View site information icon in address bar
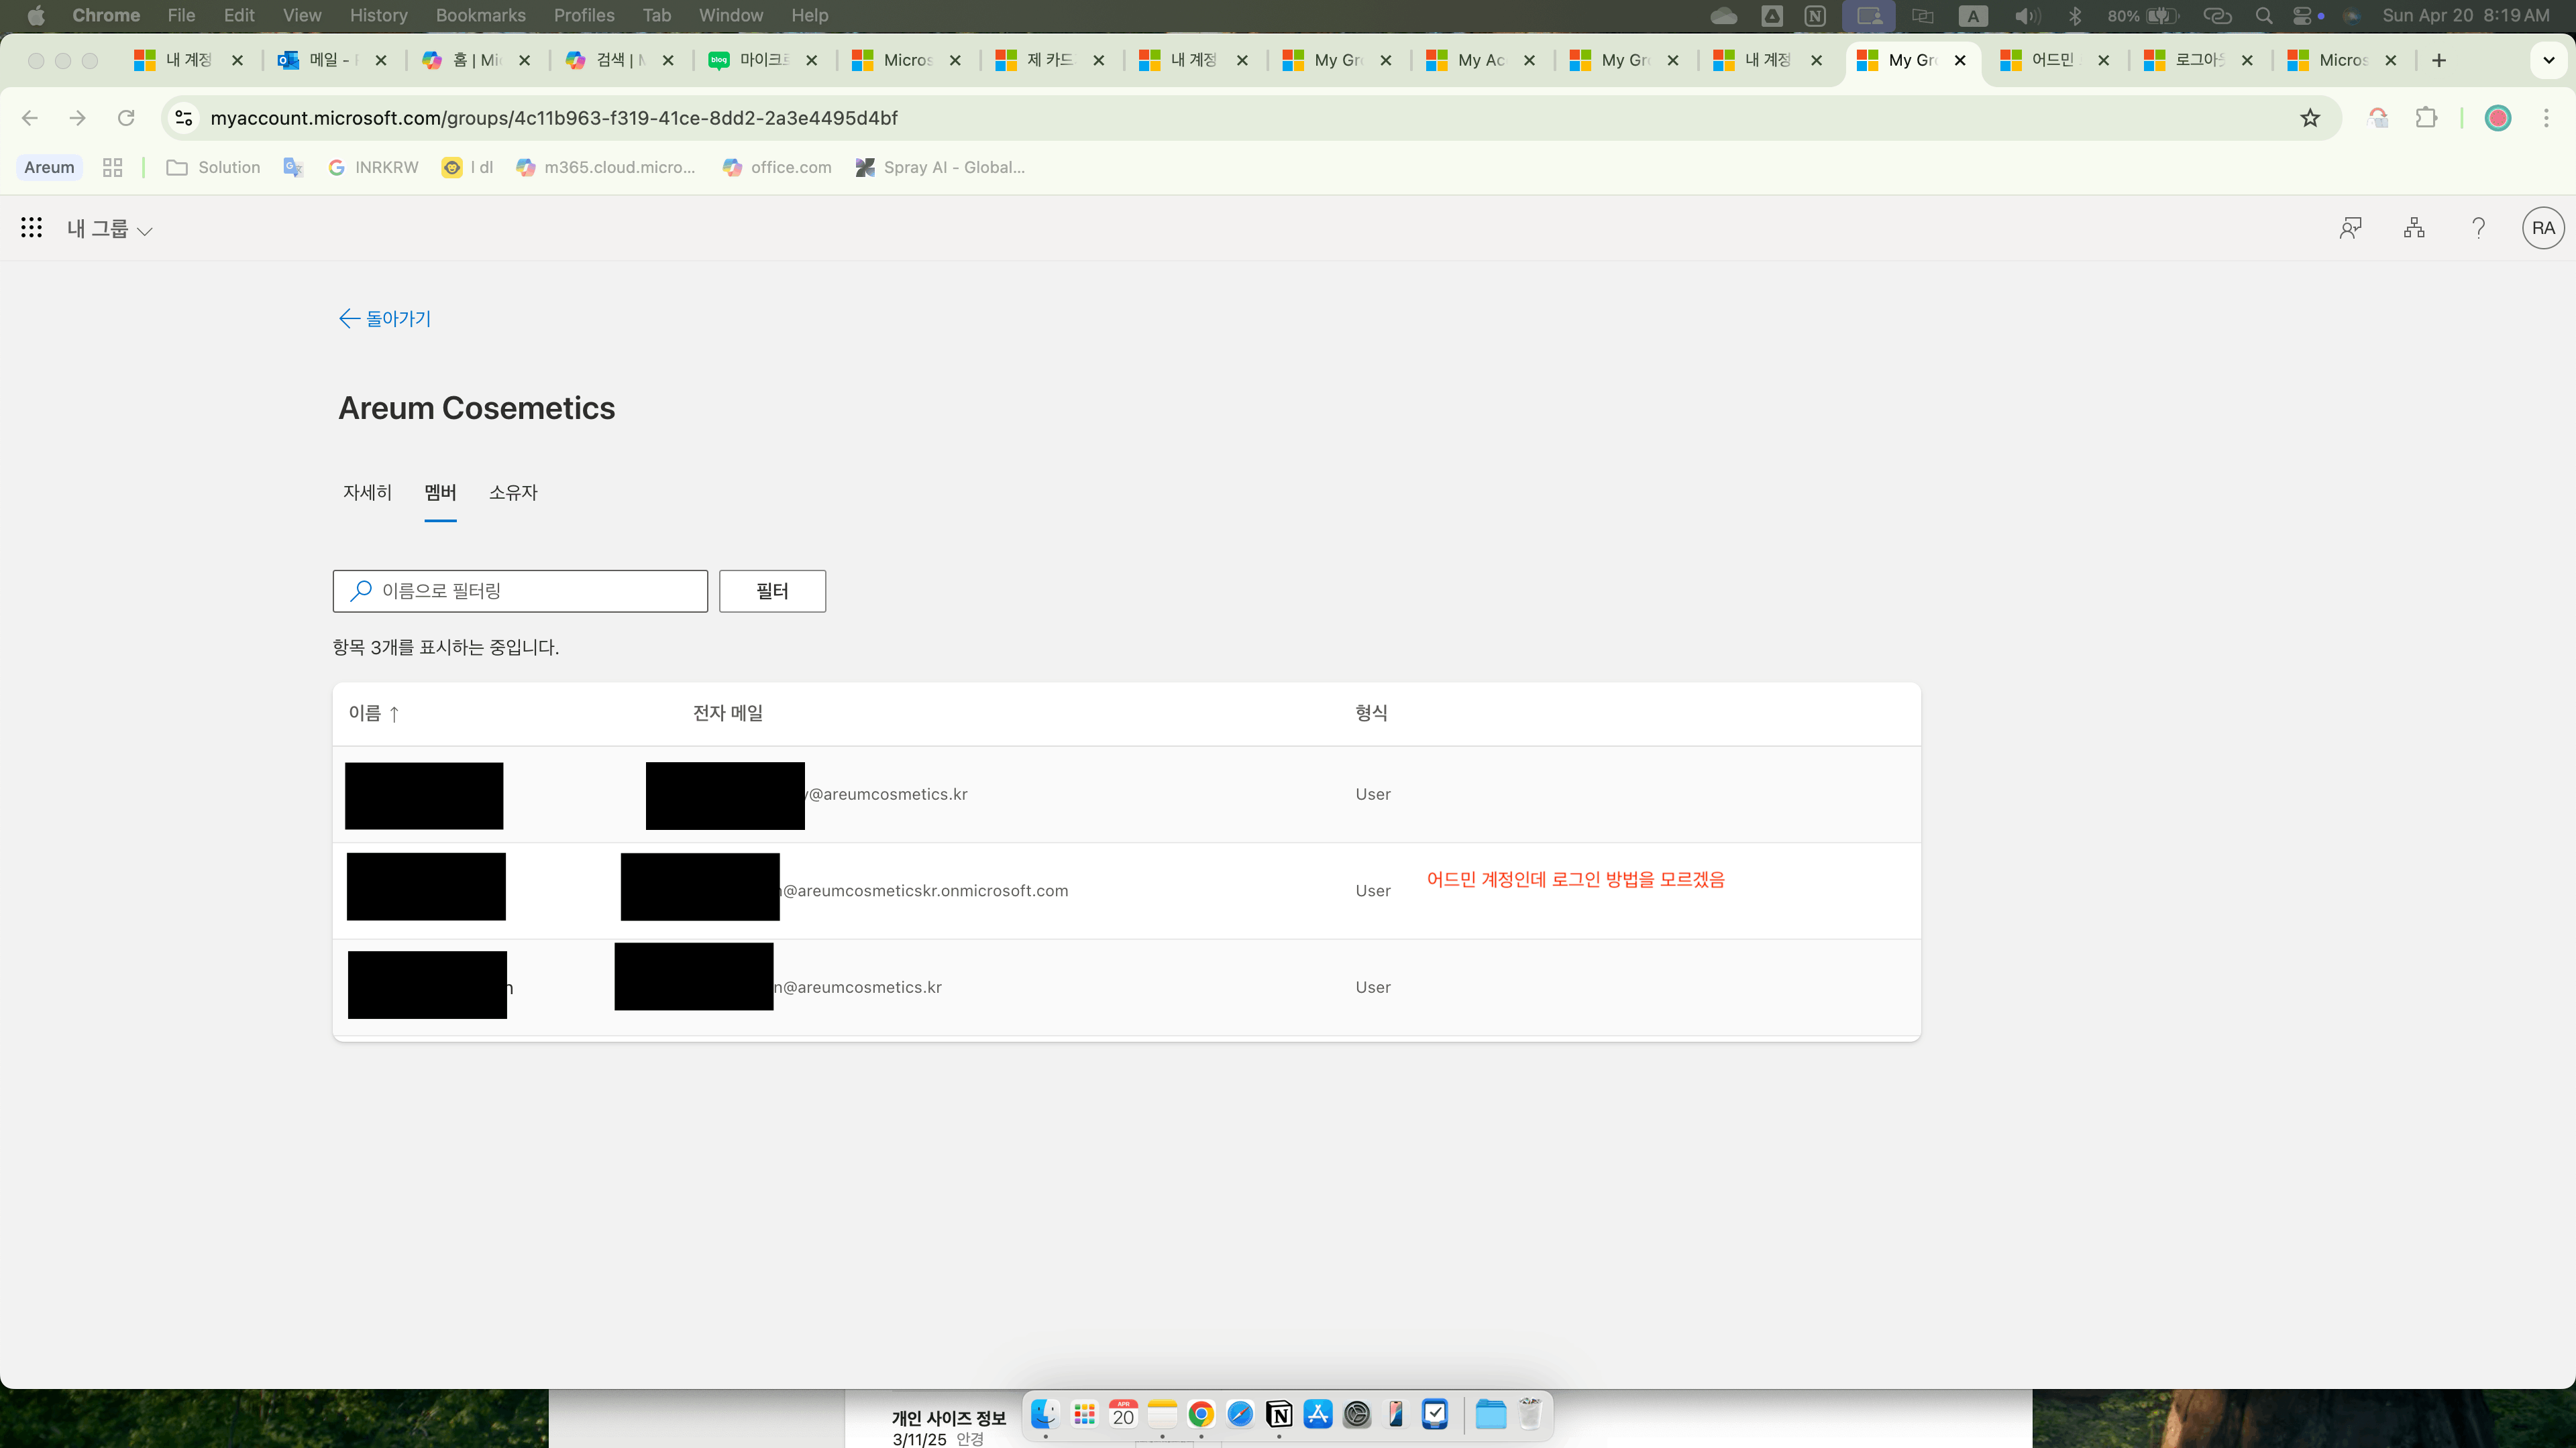Screen dimensions: 2576x1448 [x=183, y=118]
